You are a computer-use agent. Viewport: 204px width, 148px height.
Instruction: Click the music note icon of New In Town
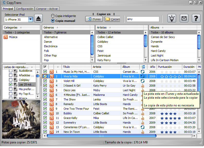[52, 132]
